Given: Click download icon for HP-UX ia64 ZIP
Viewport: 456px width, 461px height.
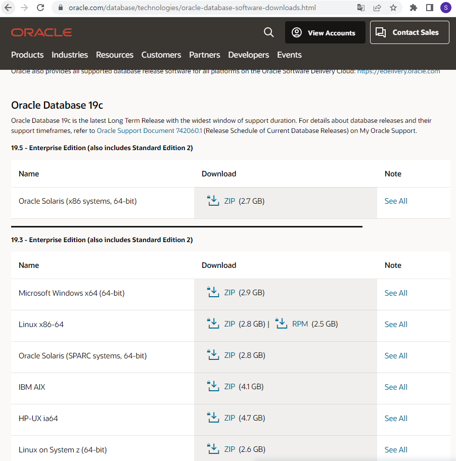Looking at the screenshot, I should click(x=213, y=418).
